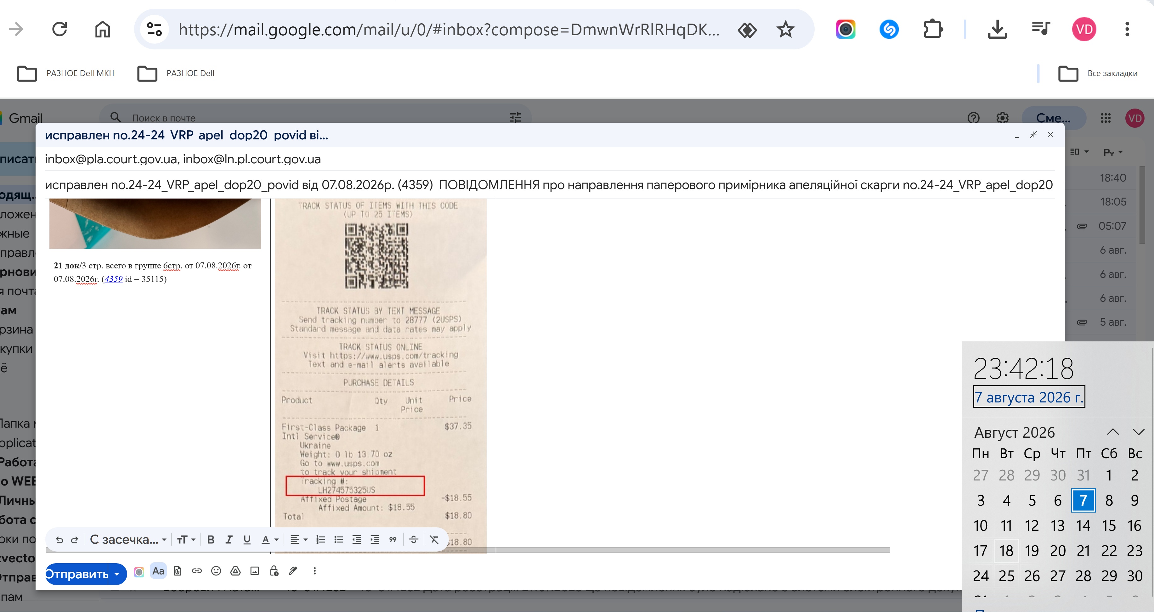Viewport: 1154px width, 612px height.
Task: Go to browser home page
Action: (x=103, y=30)
